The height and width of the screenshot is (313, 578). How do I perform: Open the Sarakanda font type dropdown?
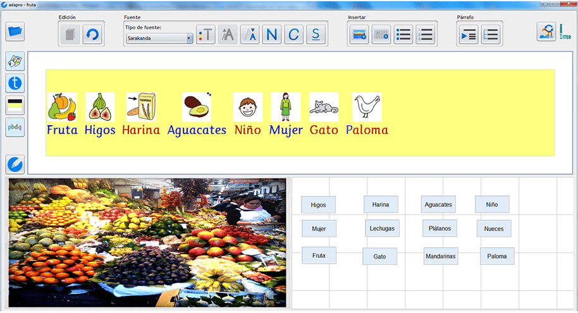[x=159, y=38]
